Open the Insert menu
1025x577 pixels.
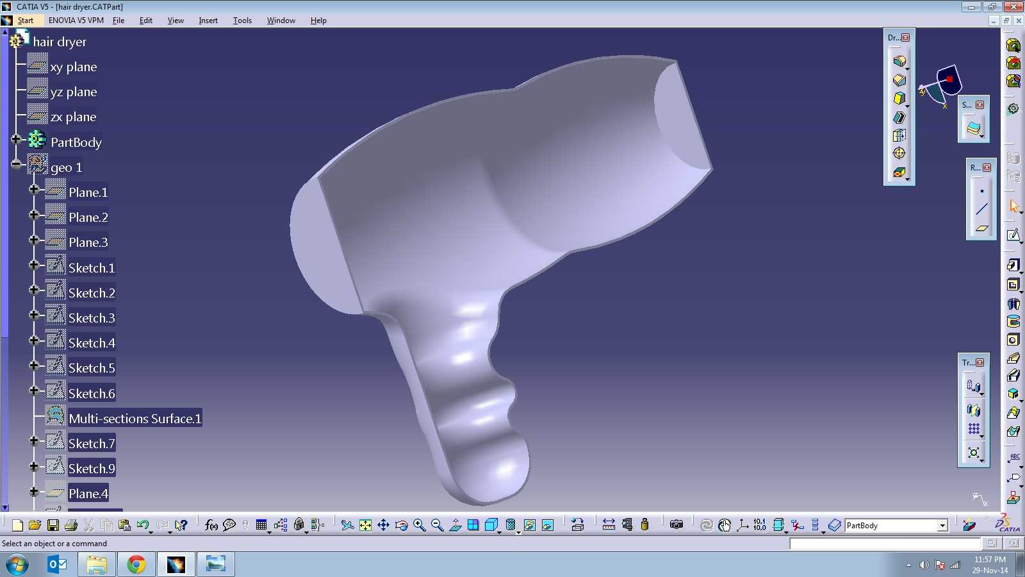pos(208,21)
